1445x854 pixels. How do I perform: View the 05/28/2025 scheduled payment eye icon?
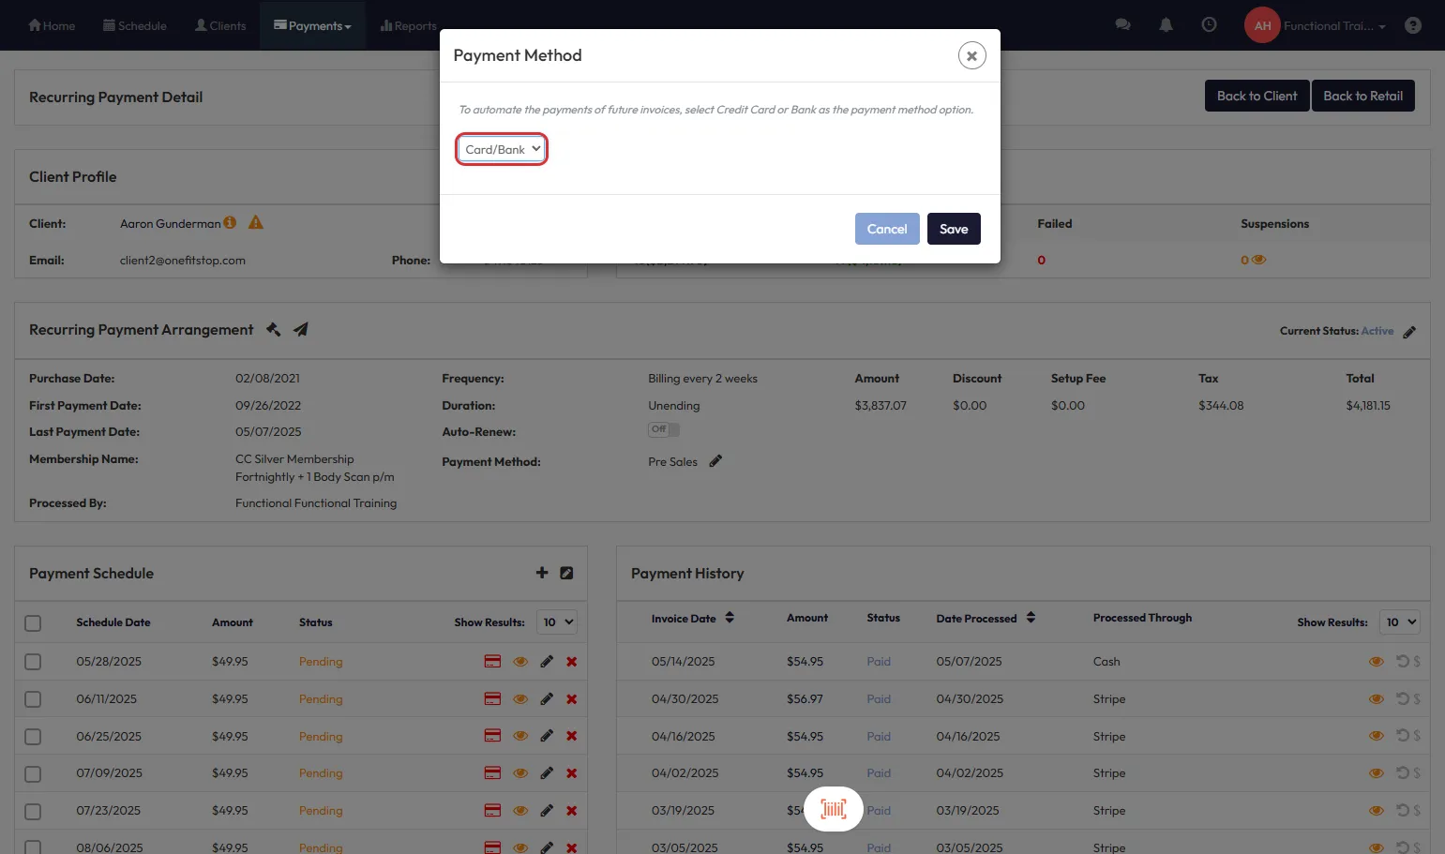(x=520, y=662)
